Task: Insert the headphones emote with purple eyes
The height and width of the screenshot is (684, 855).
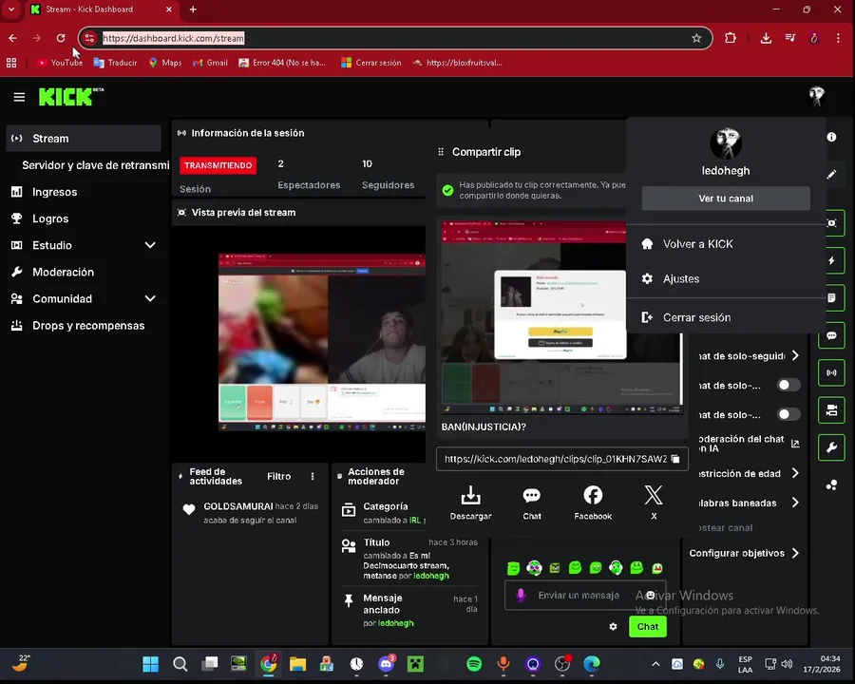Action: click(x=534, y=568)
